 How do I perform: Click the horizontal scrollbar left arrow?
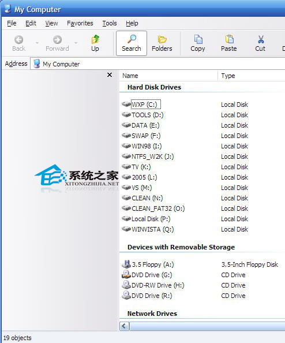(124, 326)
